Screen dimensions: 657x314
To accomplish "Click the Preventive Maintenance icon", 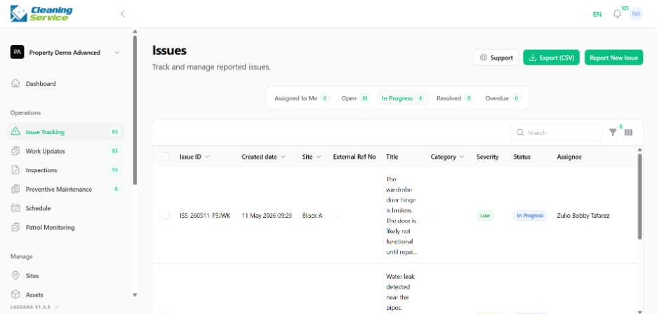I will (x=15, y=189).
